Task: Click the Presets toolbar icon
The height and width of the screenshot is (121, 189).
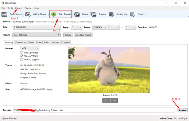Action: [x=133, y=14]
